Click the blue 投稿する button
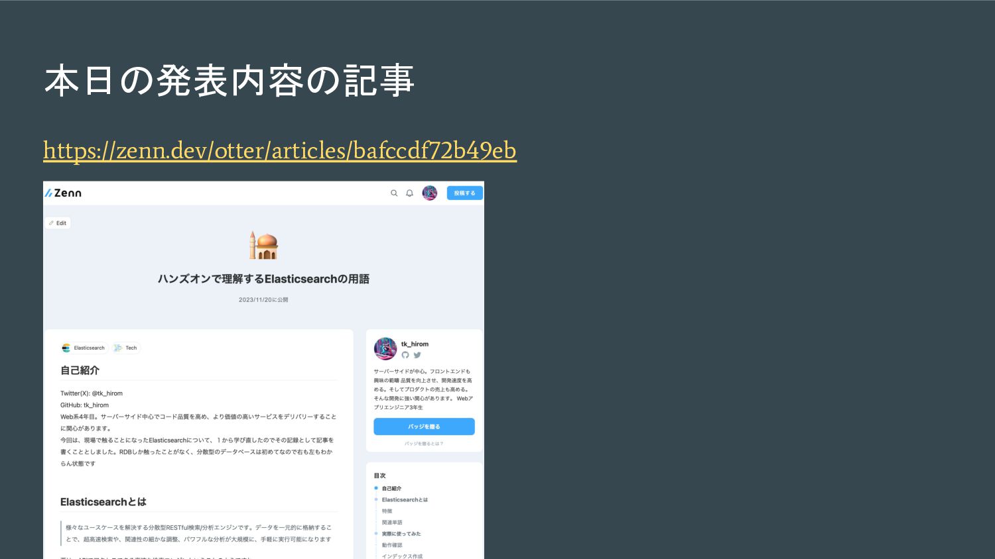This screenshot has height=559, width=995. 464,193
